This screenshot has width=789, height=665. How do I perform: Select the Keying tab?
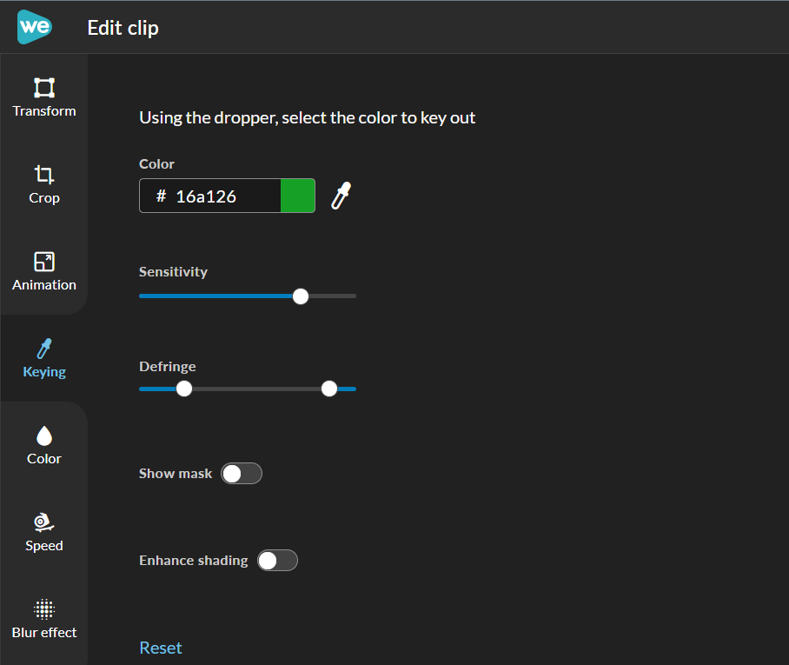44,358
